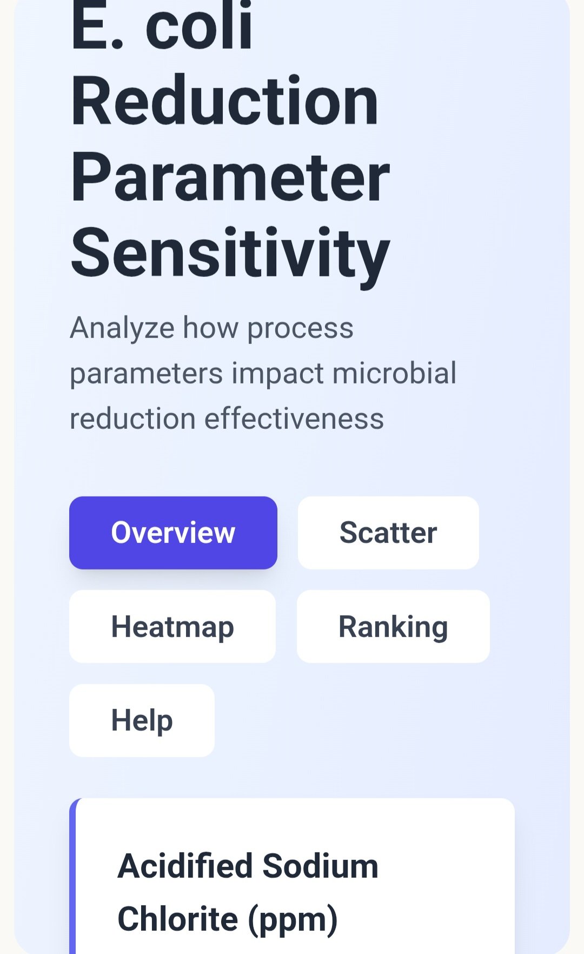This screenshot has width=584, height=954.
Task: Open the Scatter tab
Action: [388, 533]
